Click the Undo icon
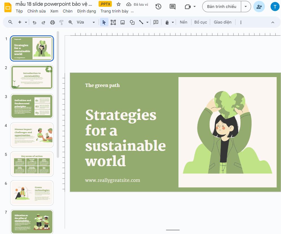 click(x=34, y=22)
